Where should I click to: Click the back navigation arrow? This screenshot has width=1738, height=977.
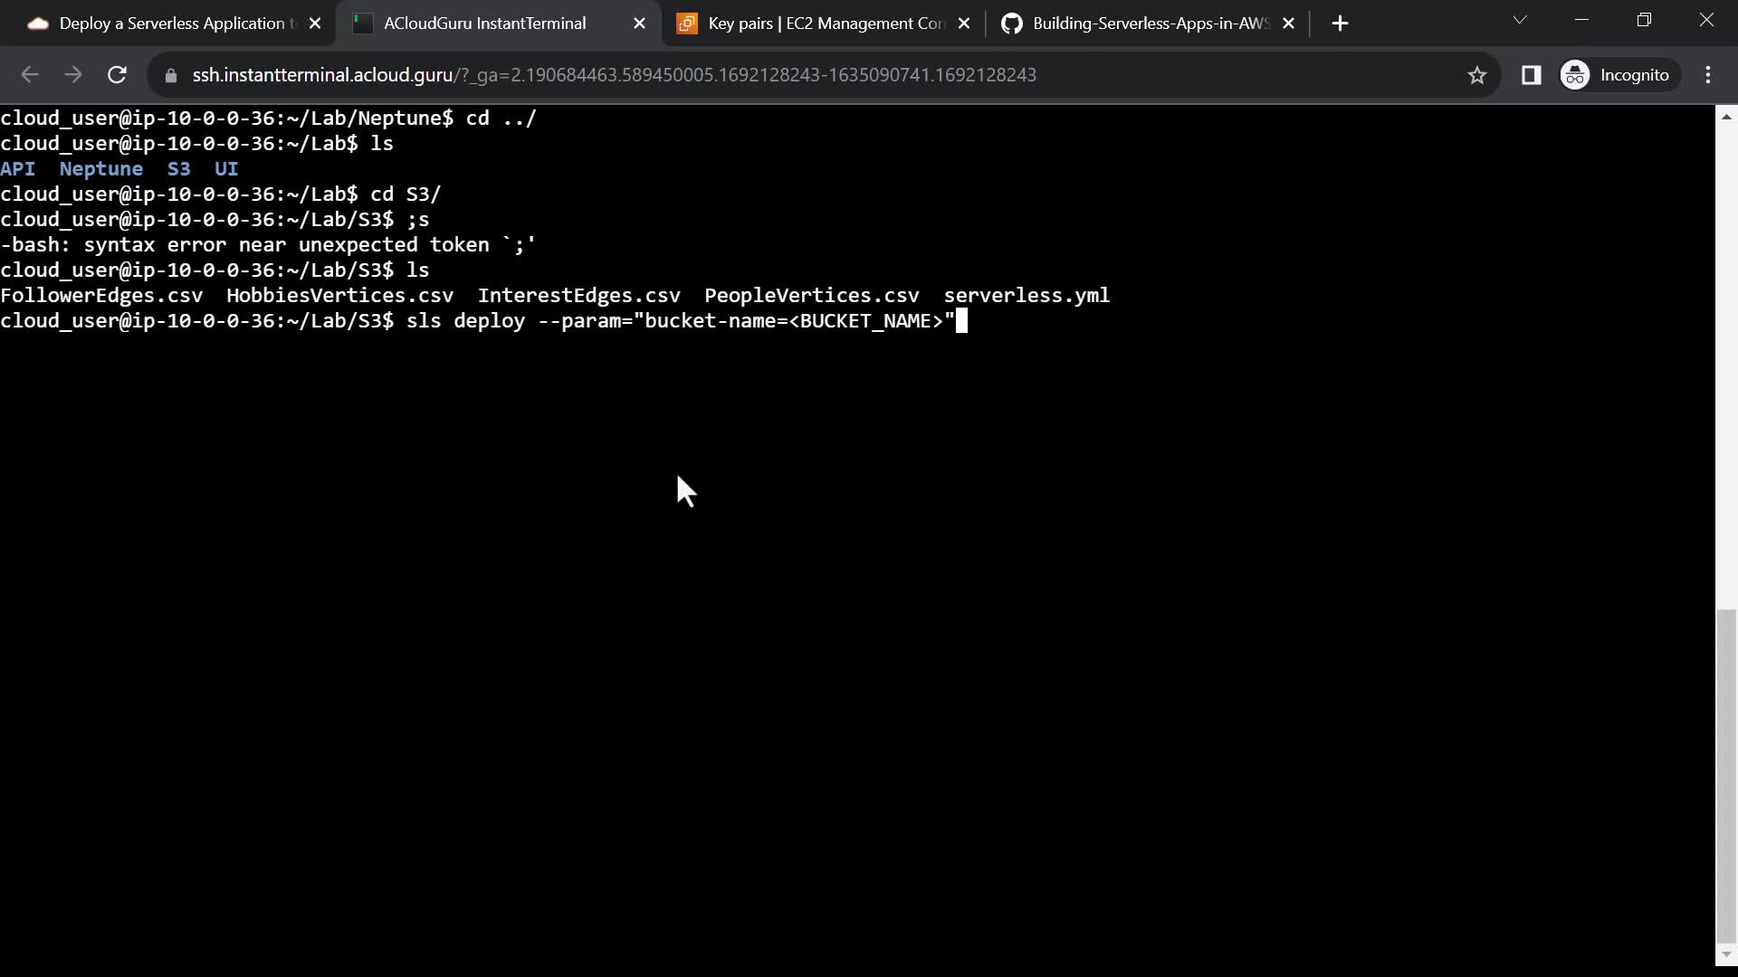pyautogui.click(x=30, y=75)
